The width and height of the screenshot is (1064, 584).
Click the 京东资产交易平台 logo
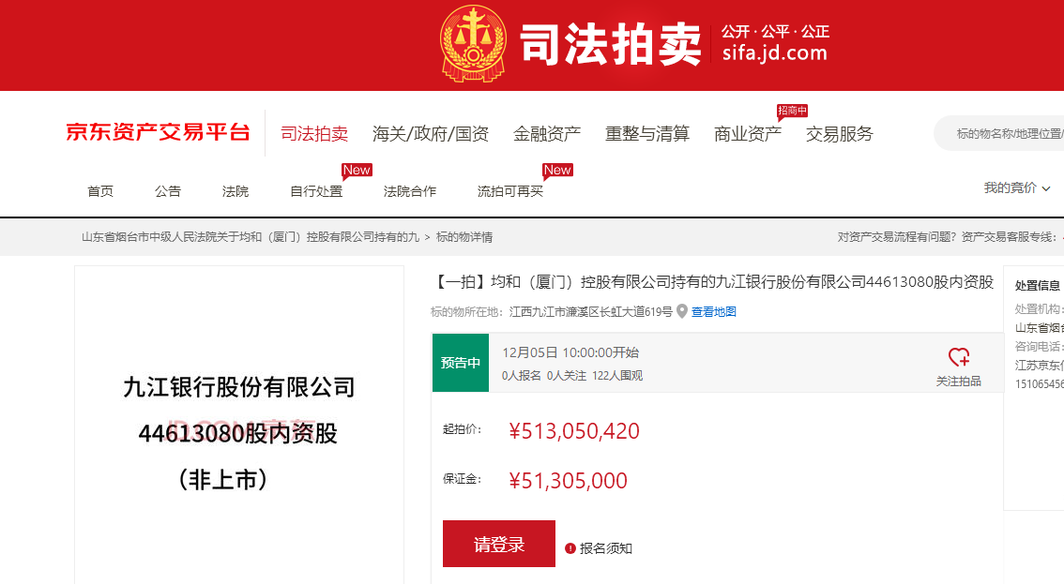click(157, 132)
